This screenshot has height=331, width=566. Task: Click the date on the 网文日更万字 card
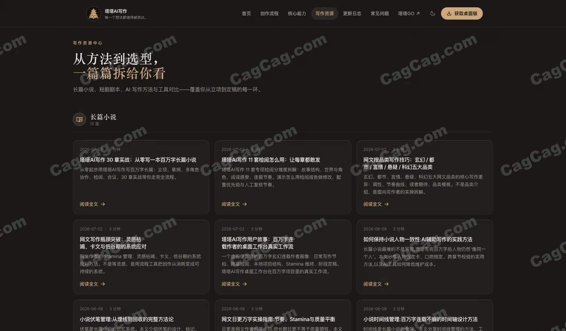tap(233, 309)
